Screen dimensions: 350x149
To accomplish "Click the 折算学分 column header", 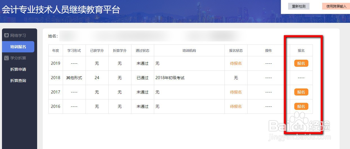I will pyautogui.click(x=120, y=51).
